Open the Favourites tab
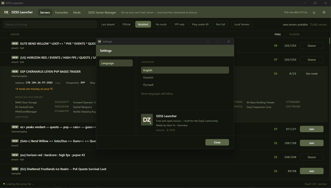 [62, 12]
